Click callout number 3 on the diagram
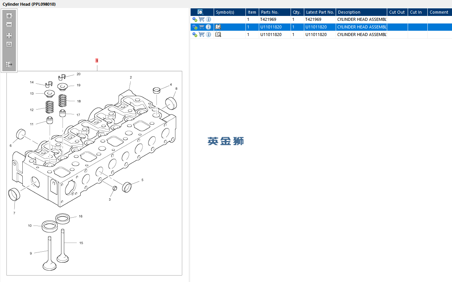Screen dimensions: 452x282 pyautogui.click(x=109, y=199)
